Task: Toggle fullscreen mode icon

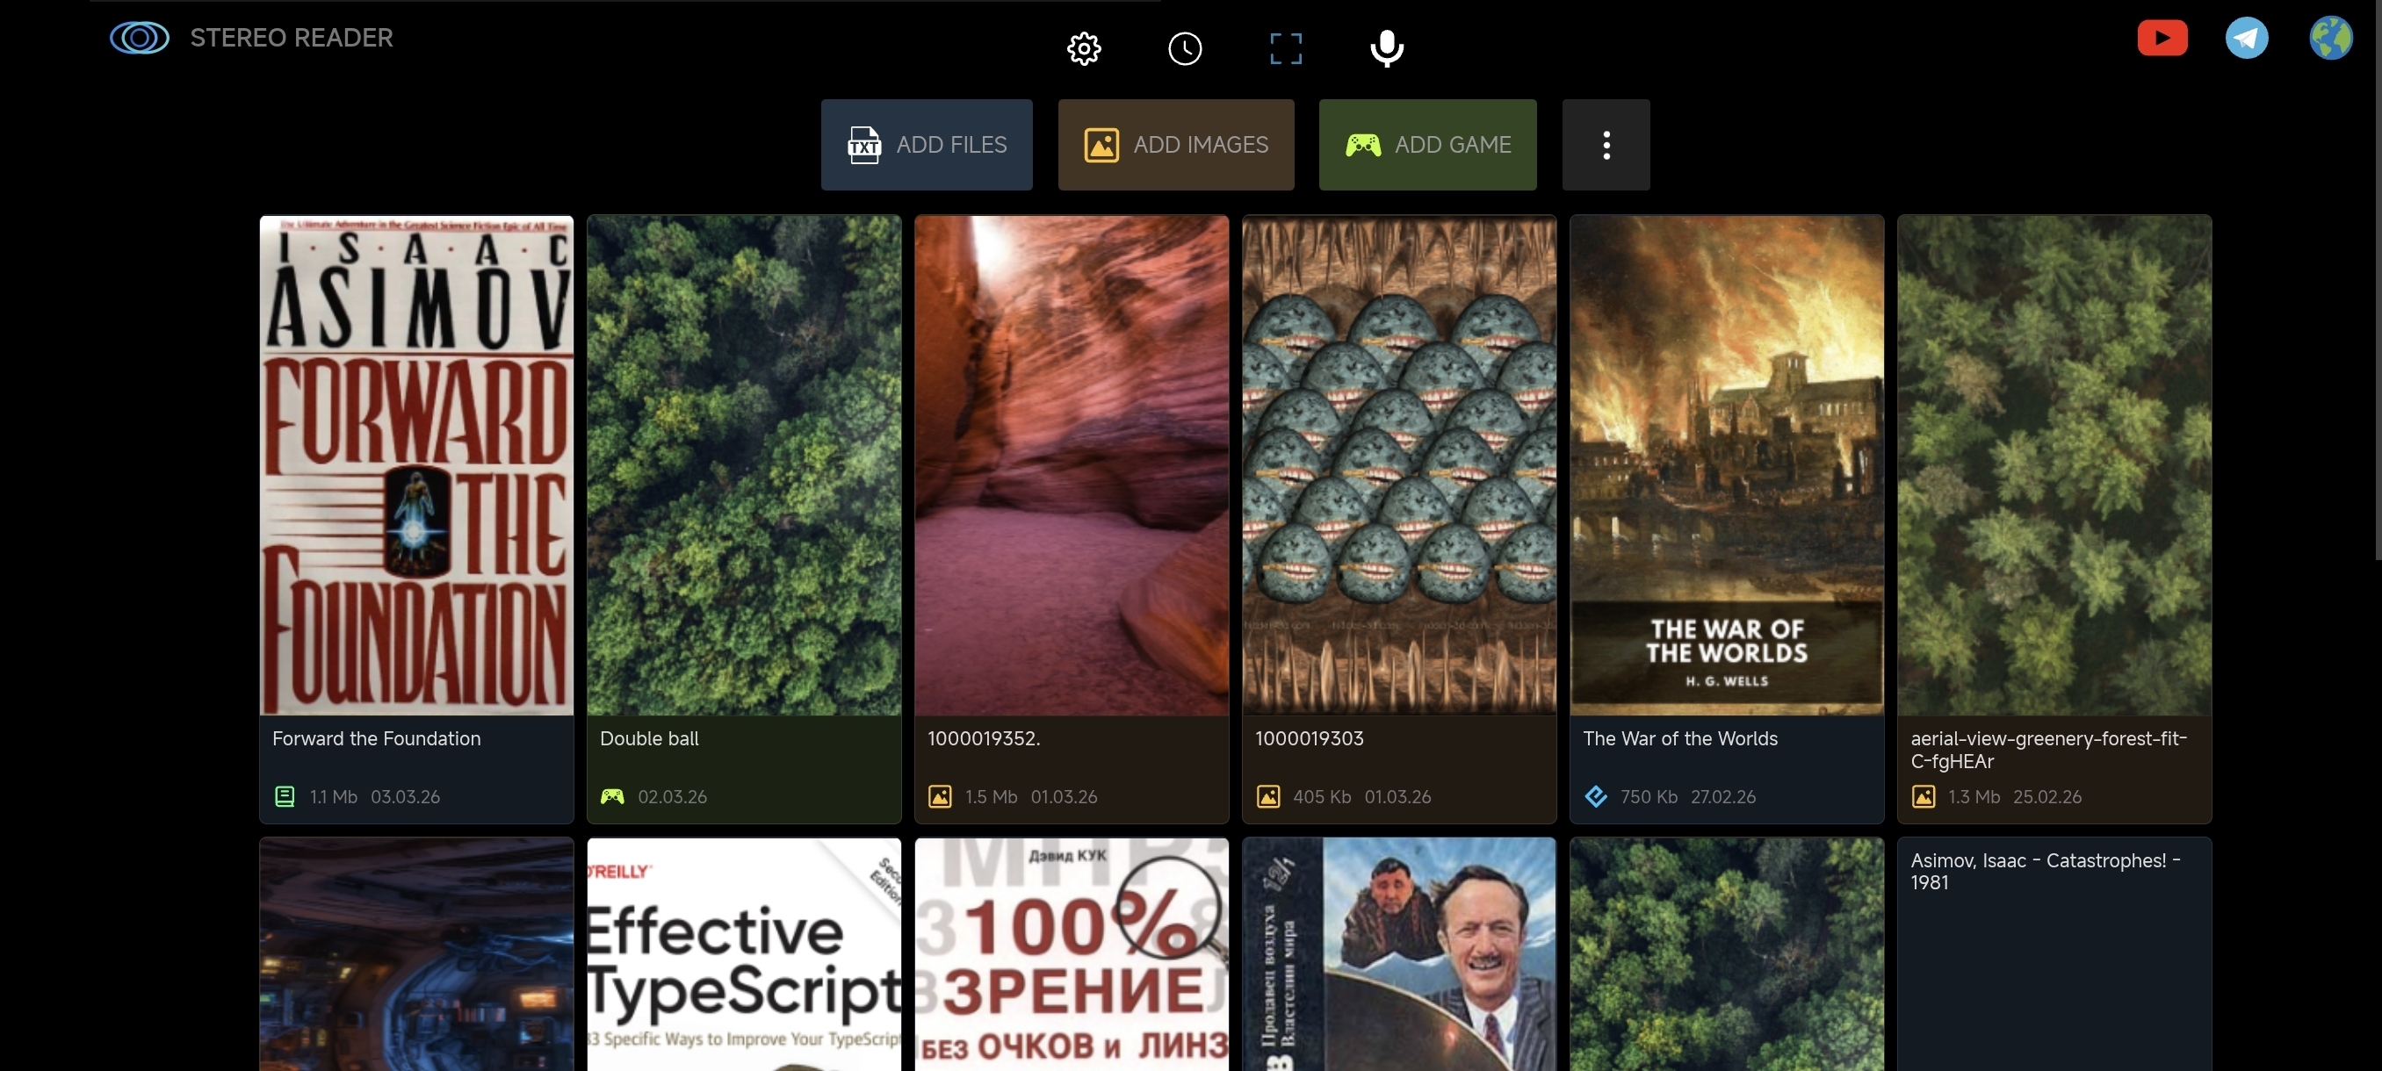Action: 1285,48
